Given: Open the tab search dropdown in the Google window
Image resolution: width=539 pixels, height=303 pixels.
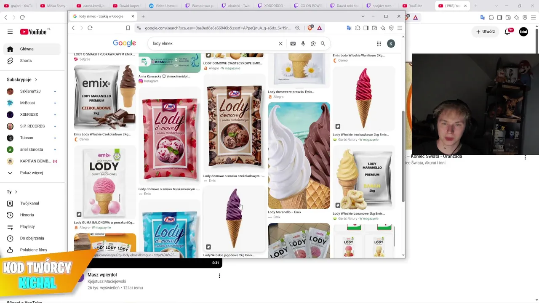Looking at the screenshot, I should (363, 16).
